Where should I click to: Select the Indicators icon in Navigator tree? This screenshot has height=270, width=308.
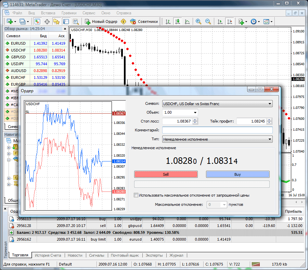15,153
